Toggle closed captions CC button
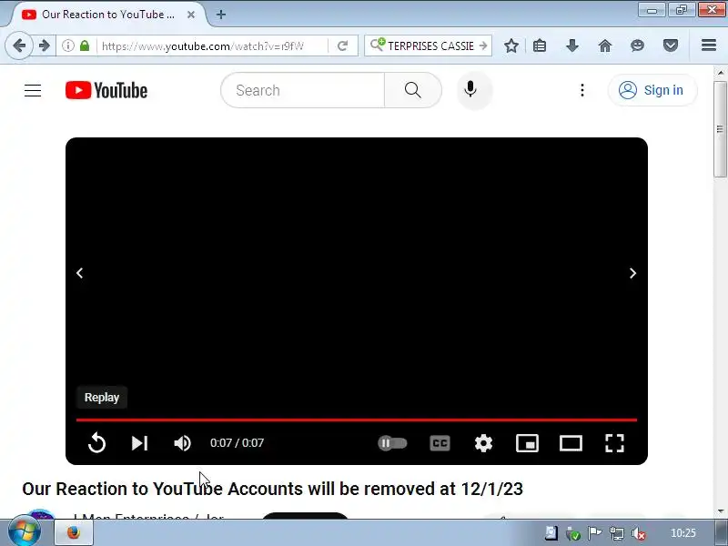The height and width of the screenshot is (546, 728). (x=440, y=443)
